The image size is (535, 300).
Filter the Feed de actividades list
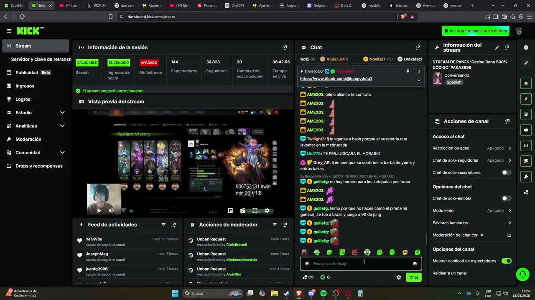[163, 225]
